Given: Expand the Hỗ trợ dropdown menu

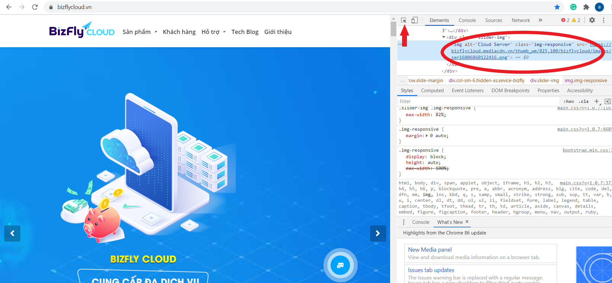Looking at the screenshot, I should [x=213, y=32].
